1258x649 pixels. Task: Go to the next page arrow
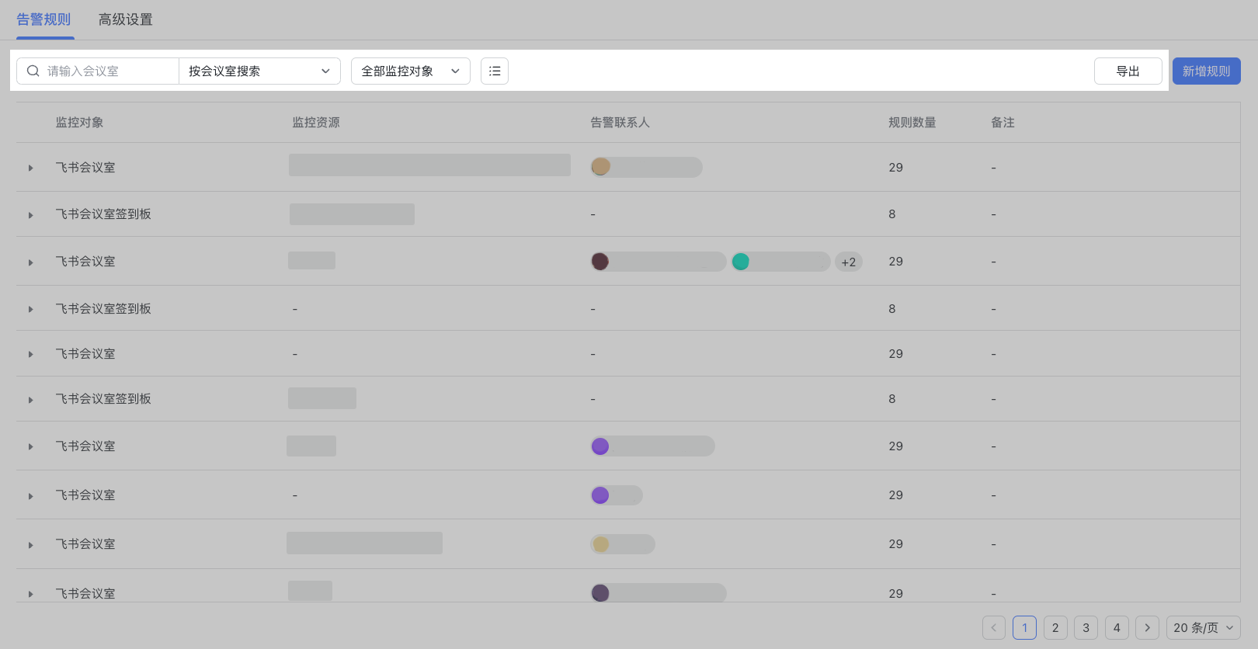[1147, 628]
